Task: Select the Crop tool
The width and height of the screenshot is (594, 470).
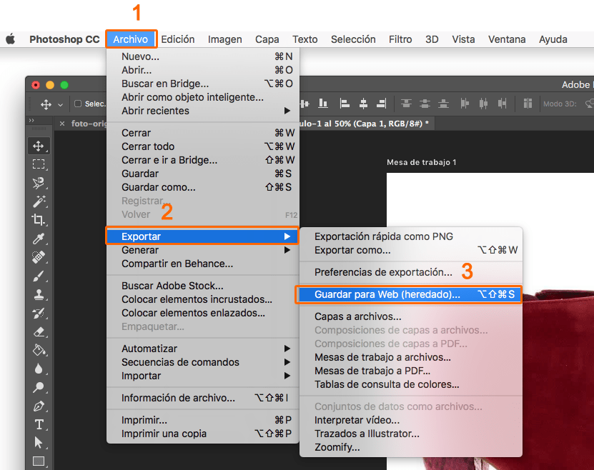Action: click(x=39, y=220)
